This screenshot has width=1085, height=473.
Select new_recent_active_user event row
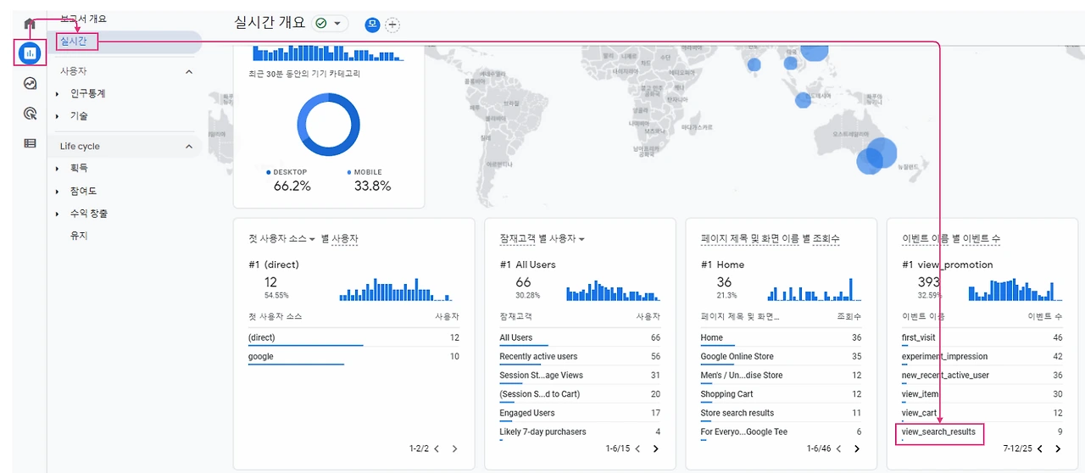pyautogui.click(x=982, y=376)
